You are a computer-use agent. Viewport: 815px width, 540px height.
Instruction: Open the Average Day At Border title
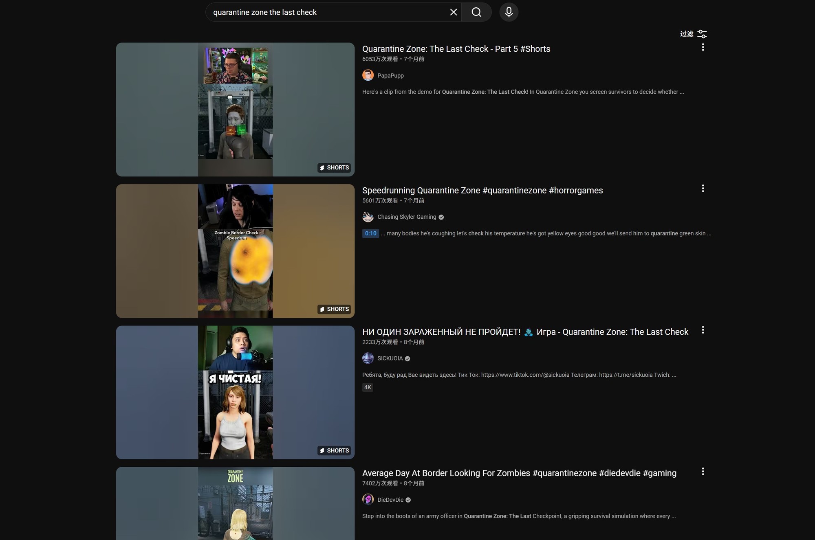pyautogui.click(x=519, y=473)
